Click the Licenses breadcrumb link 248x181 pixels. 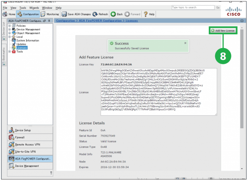132,21
